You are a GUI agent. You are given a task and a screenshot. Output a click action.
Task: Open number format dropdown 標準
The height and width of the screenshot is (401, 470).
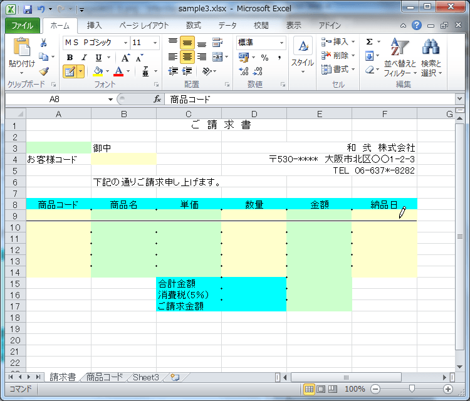tap(281, 43)
